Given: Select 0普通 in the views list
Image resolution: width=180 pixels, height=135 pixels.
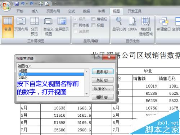Looking at the screenshot, I should pyautogui.click(x=51, y=71).
